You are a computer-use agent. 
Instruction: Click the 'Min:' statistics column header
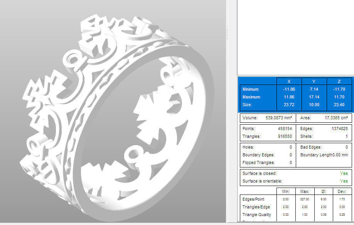pyautogui.click(x=286, y=191)
